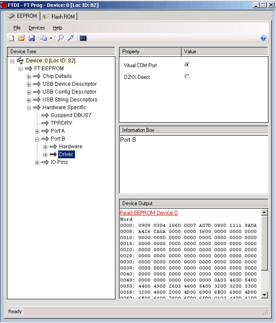Select the Chip Details tree item
Image resolution: width=276 pixels, height=323 pixels.
coord(57,76)
